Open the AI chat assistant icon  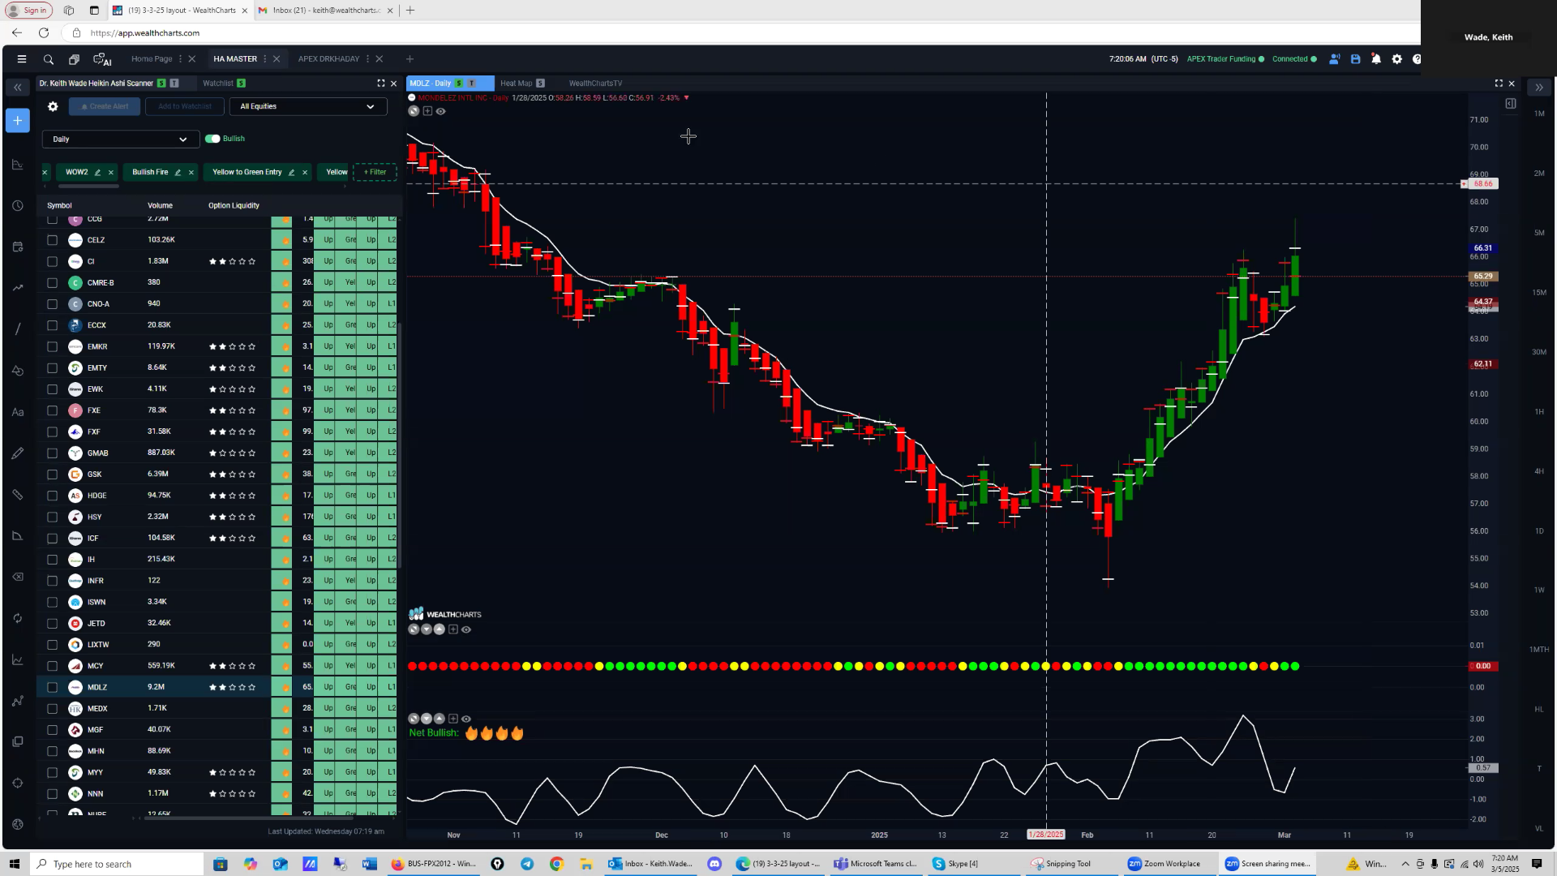102,59
